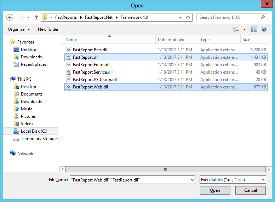Click FastReport.Editor.dll file icon
275x202 pixels.
[69, 64]
